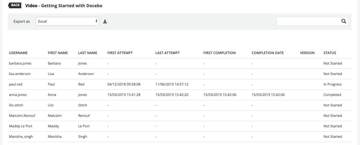This screenshot has width=360, height=145.
Task: Click inside the search input field
Action: point(308,21)
